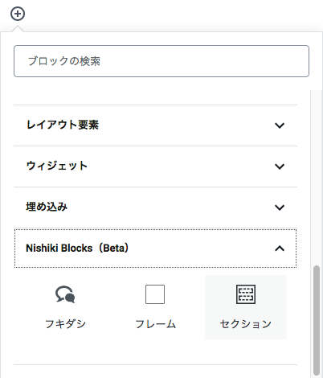Expand レイアウト要素 using its chevron arrow
The width and height of the screenshot is (323, 378).
280,125
